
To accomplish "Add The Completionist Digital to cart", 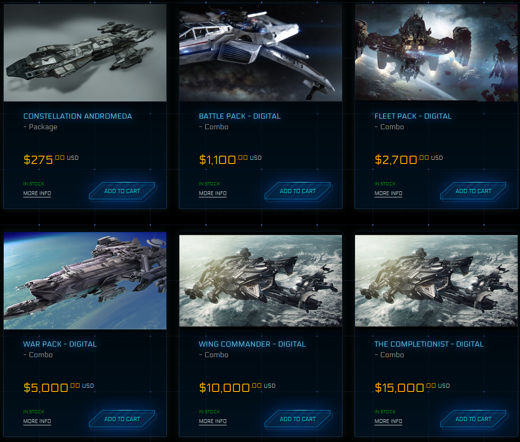I will pos(474,419).
